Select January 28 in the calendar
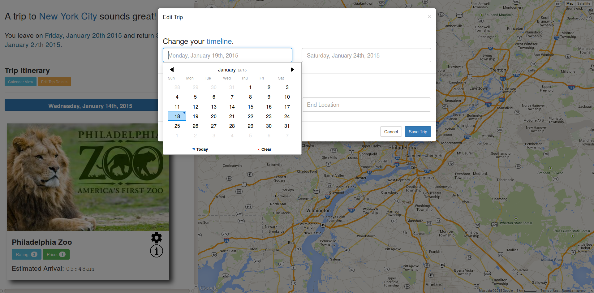 tap(232, 126)
